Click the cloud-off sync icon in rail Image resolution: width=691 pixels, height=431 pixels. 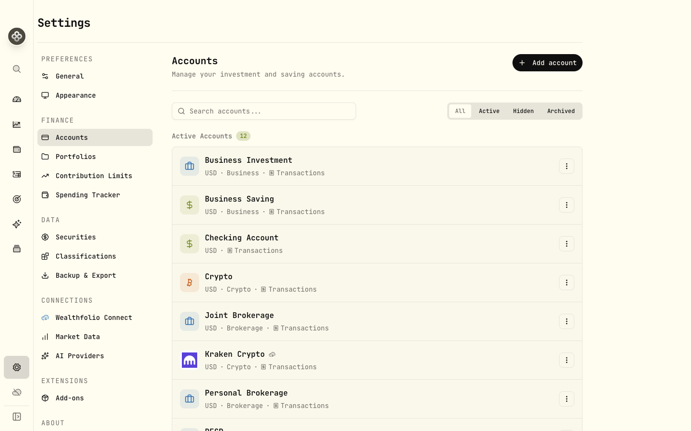(17, 392)
